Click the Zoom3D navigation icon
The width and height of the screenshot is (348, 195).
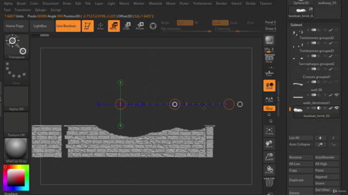(x=269, y=157)
